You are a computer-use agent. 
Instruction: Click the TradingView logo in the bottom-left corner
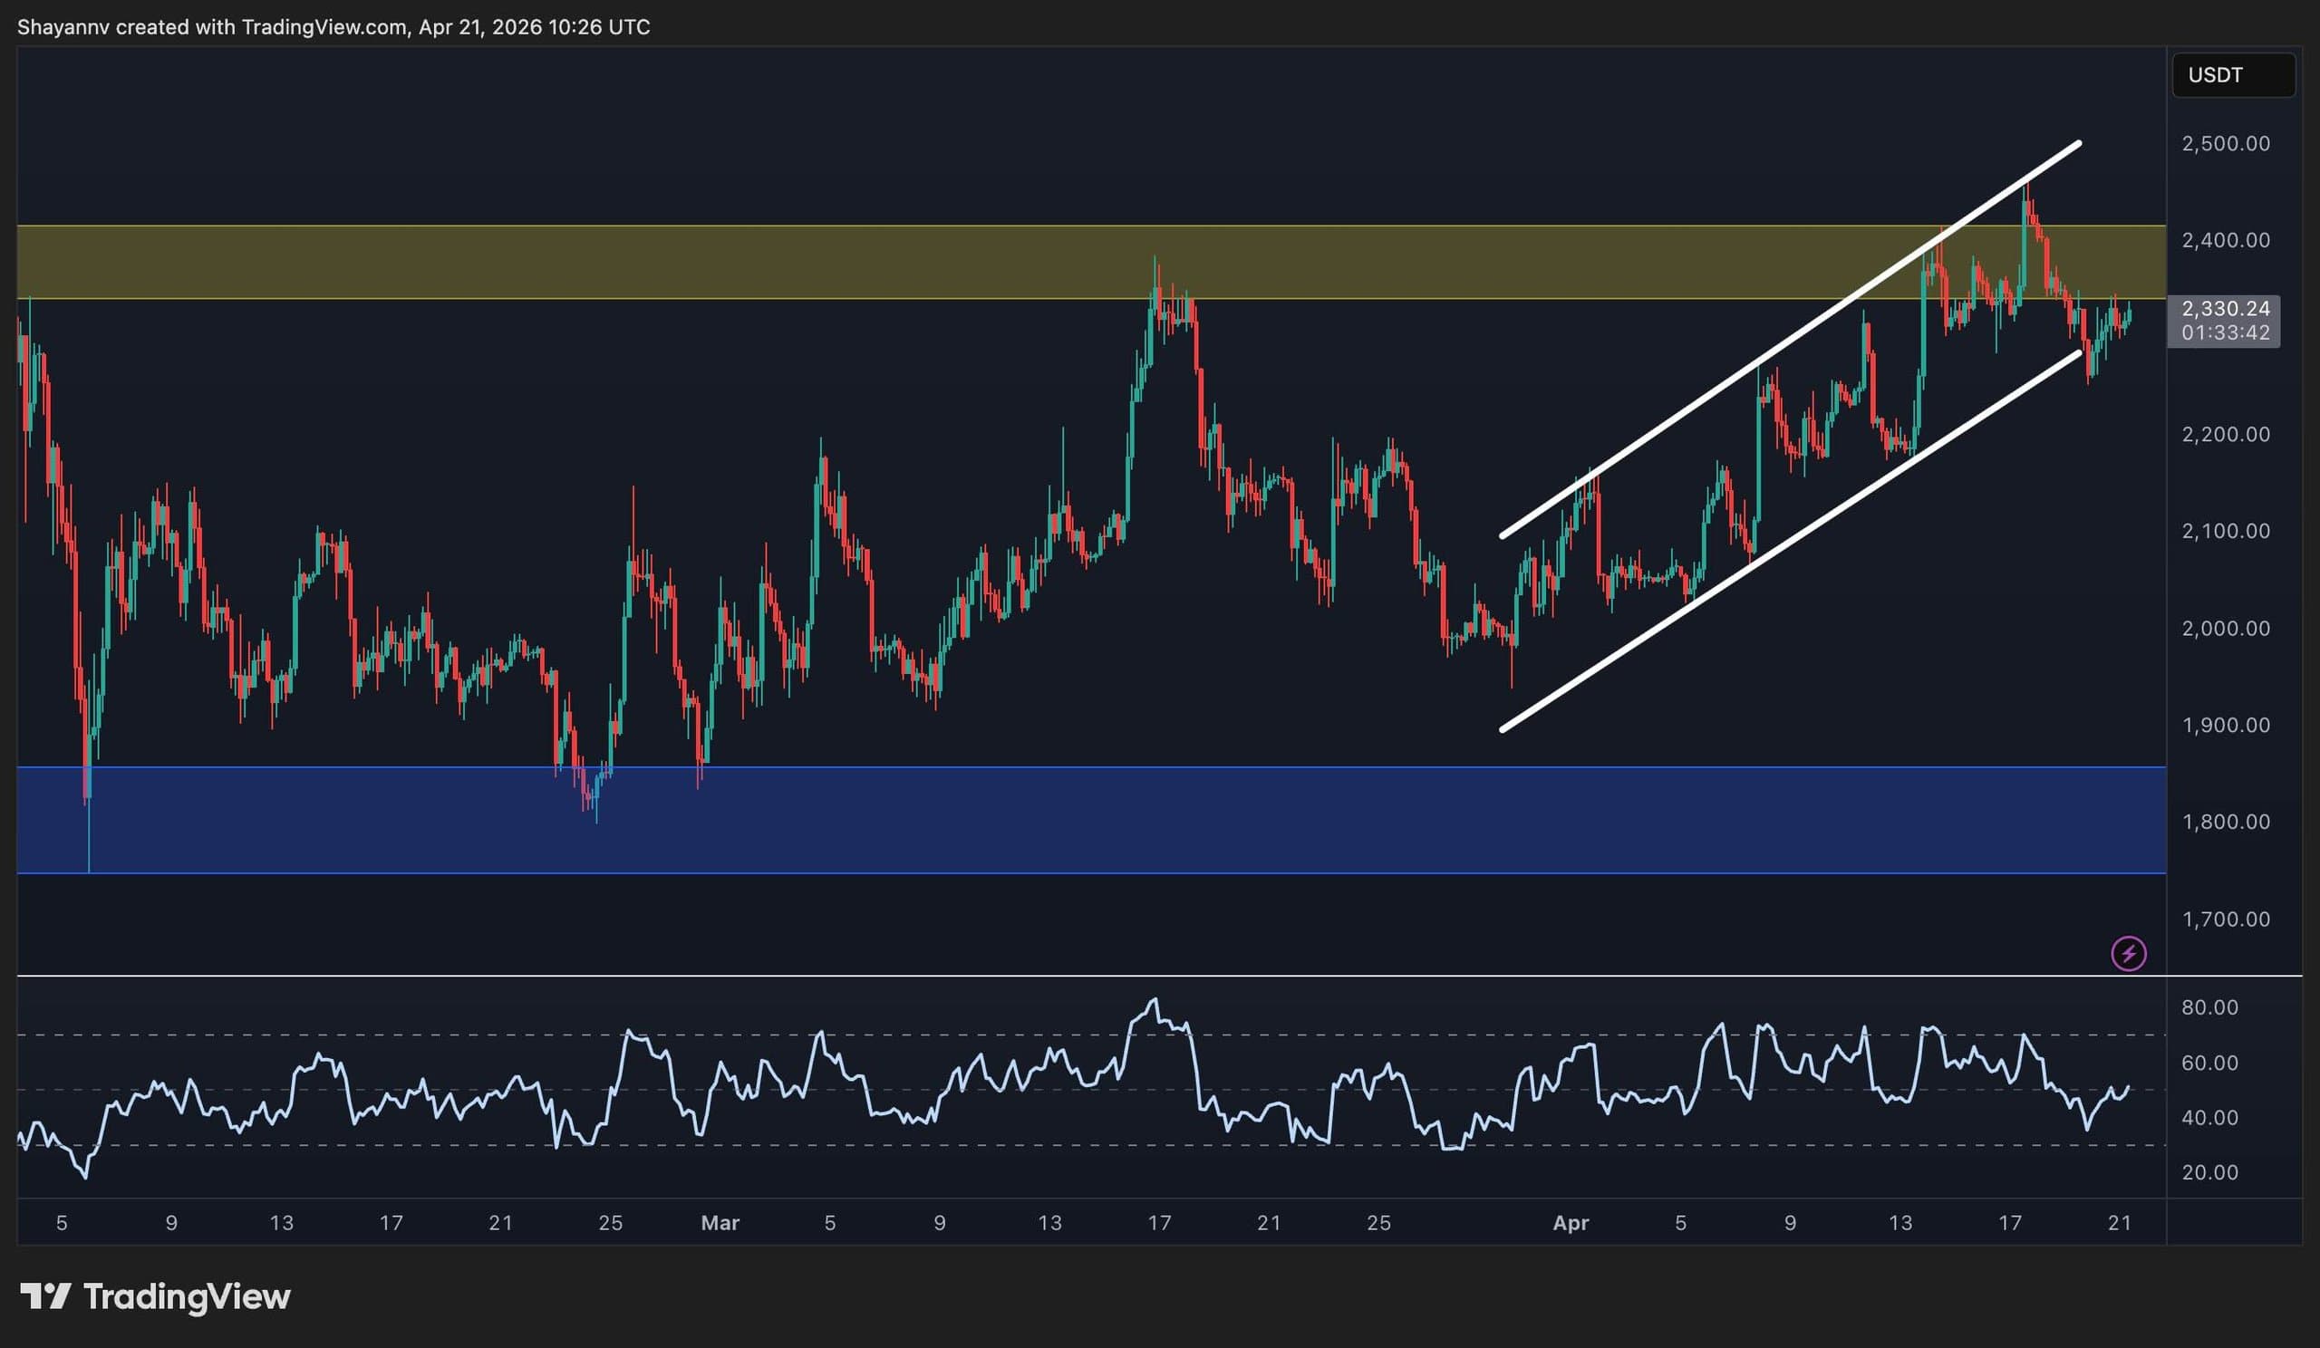coord(162,1297)
